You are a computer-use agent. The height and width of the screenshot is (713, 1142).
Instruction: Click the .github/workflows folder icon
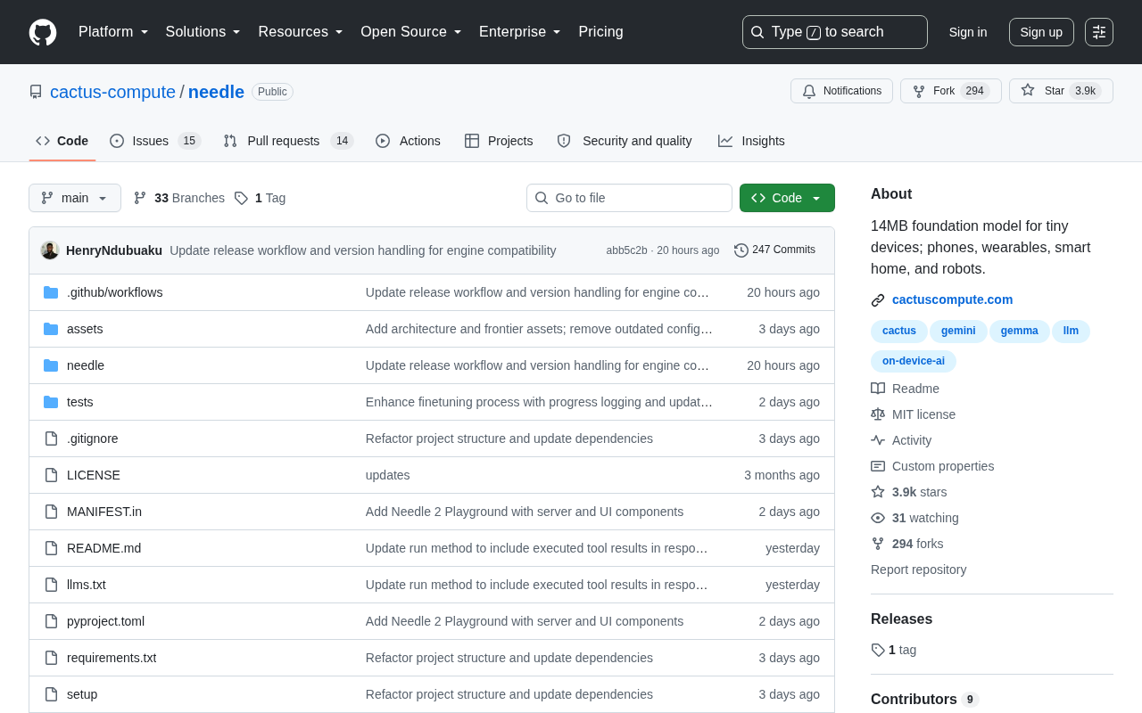click(x=51, y=292)
